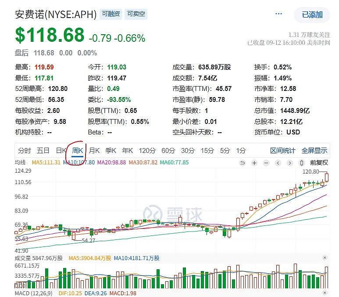Move chart left with the left arrow icon
Screen dimensions: 339x297
[278, 163]
